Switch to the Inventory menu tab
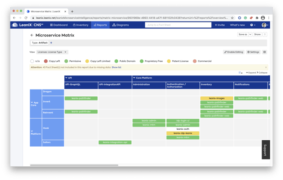283x180 pixels. (x=81, y=25)
